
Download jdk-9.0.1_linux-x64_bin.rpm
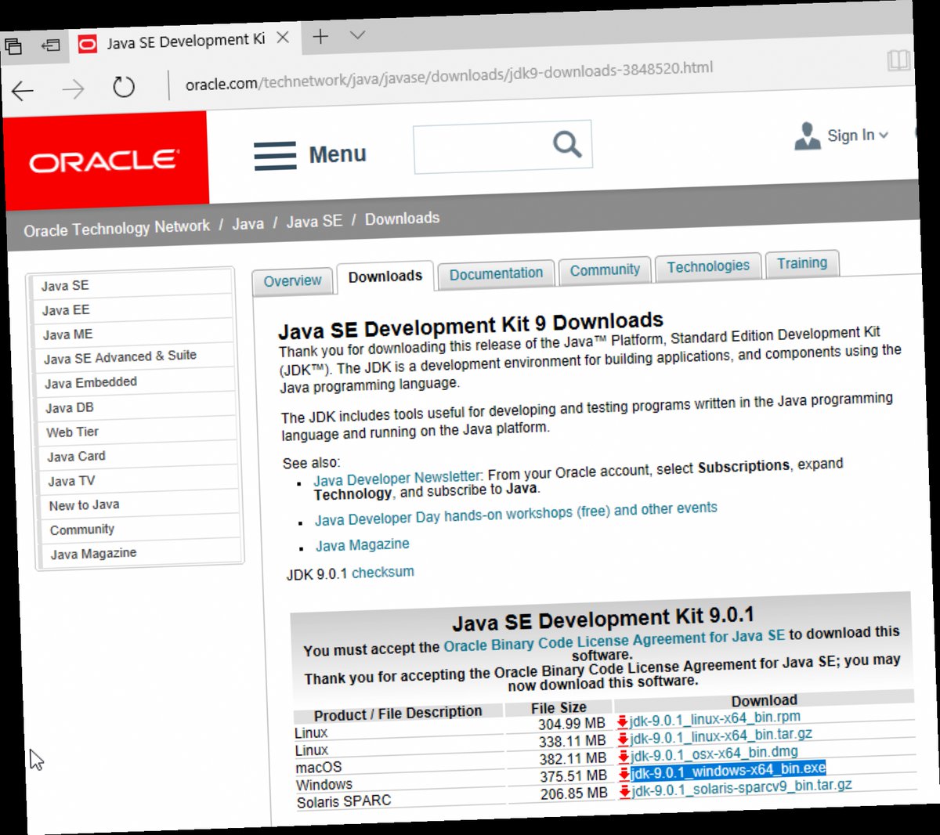pyautogui.click(x=714, y=718)
